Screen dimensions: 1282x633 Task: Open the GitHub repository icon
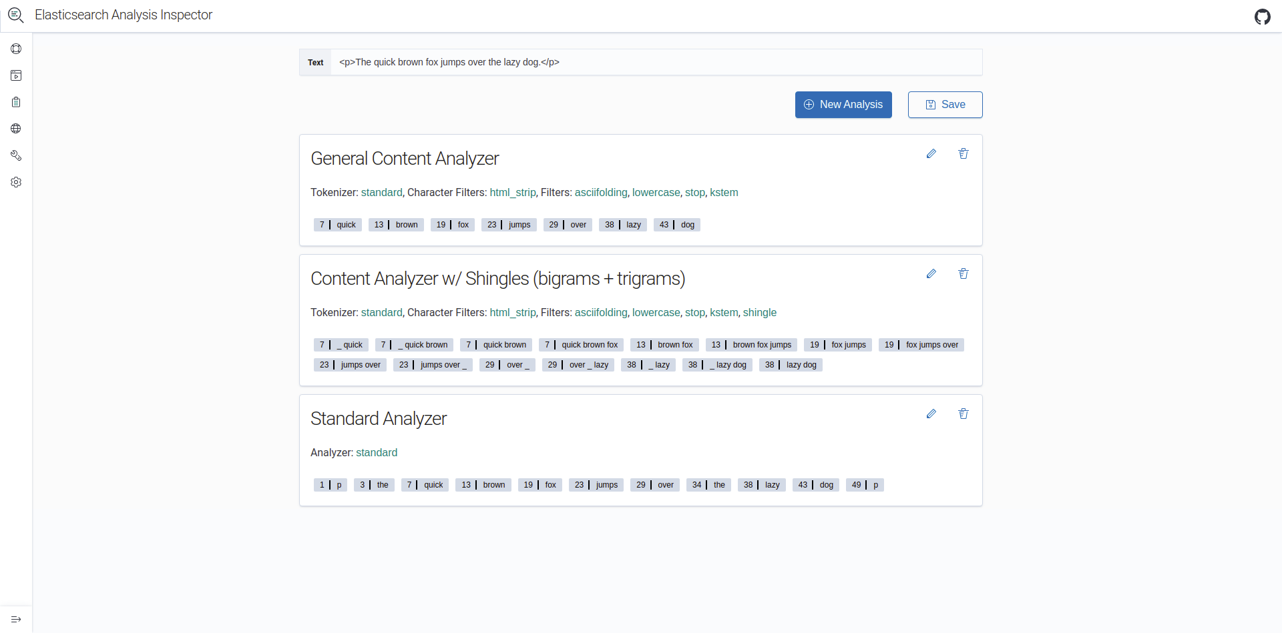[x=1262, y=17]
